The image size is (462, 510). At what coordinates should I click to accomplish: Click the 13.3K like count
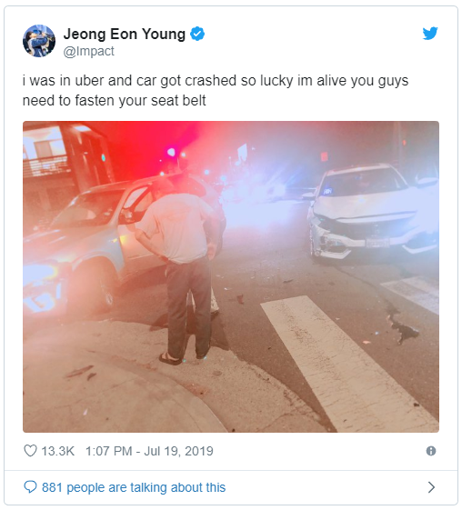click(58, 451)
